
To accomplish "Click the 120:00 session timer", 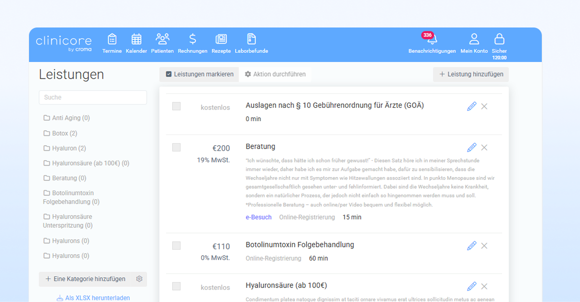I will 499,57.
